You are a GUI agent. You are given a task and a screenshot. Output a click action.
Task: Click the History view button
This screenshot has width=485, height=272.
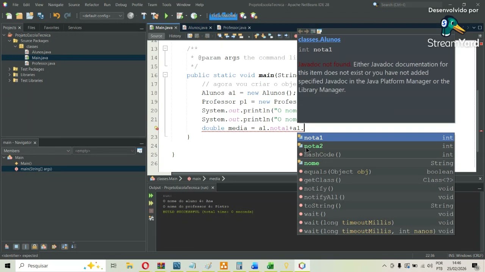point(175,36)
